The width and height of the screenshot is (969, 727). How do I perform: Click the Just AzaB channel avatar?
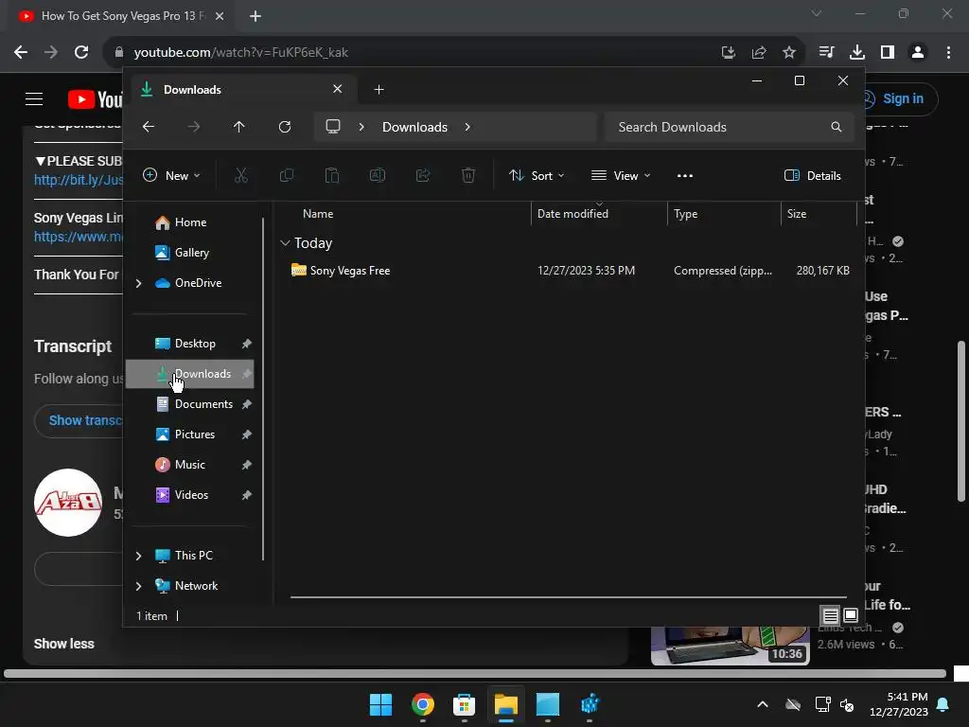(68, 502)
